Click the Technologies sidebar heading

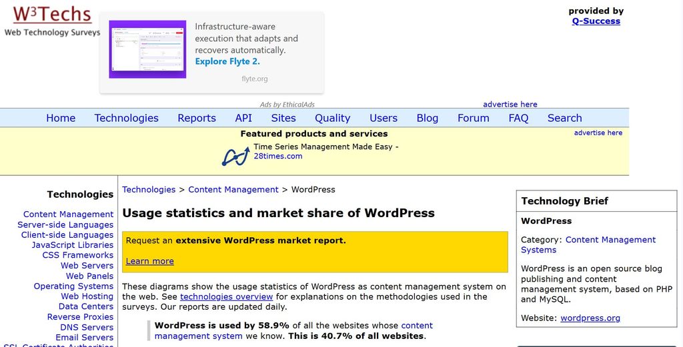tap(80, 194)
